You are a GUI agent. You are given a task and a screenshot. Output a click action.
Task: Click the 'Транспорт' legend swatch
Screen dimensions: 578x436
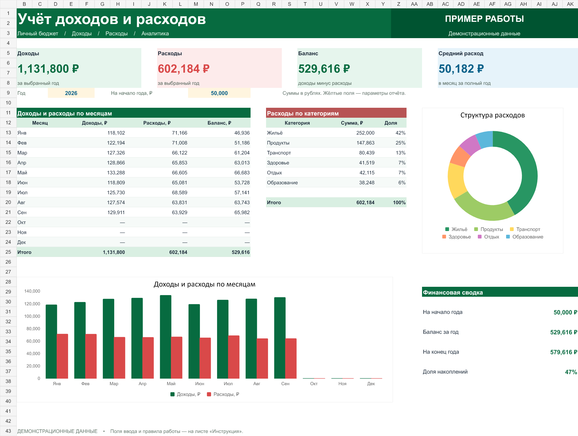tap(512, 229)
